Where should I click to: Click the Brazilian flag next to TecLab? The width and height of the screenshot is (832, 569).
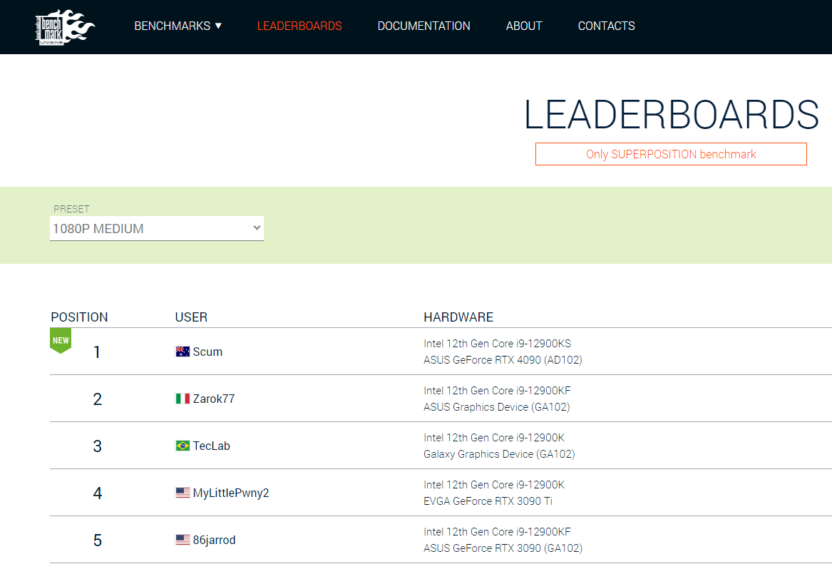[x=183, y=446]
